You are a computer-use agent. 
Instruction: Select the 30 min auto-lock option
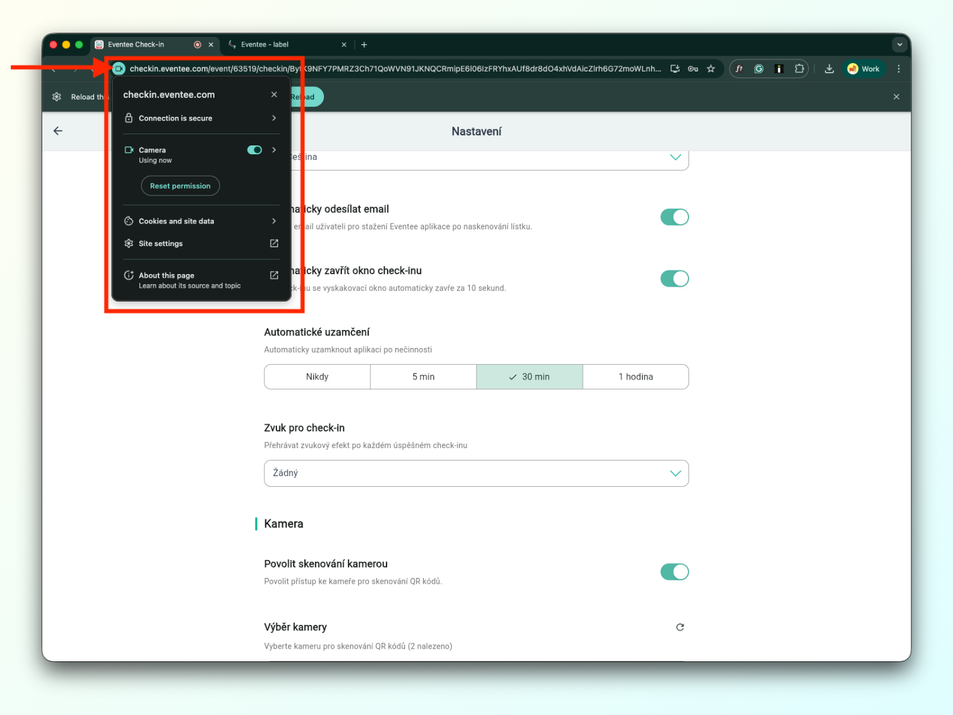tap(530, 377)
